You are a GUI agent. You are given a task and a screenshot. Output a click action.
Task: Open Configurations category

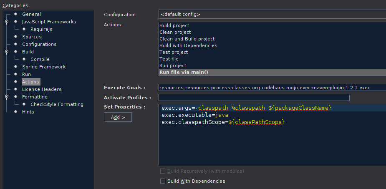coord(39,44)
